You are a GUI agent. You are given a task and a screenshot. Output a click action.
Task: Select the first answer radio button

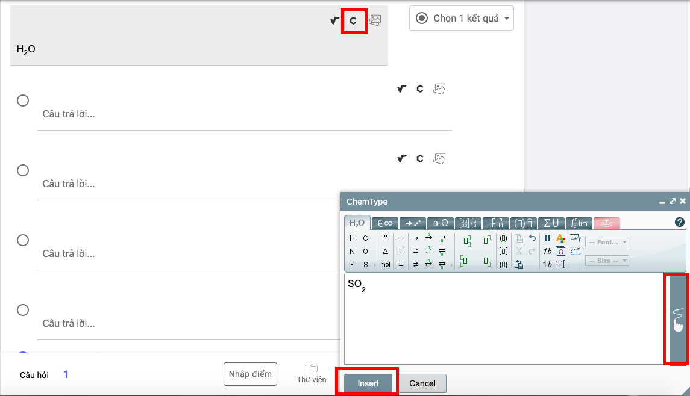[23, 101]
